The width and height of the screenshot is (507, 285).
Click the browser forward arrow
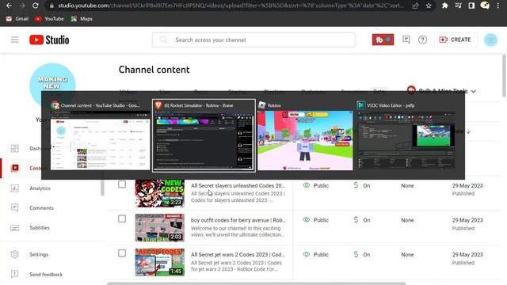[x=22, y=6]
